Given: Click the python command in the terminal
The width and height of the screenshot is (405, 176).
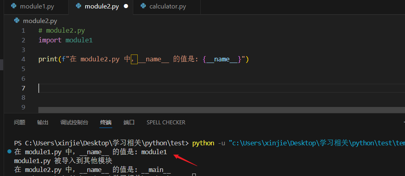Looking at the screenshot, I should (x=203, y=143).
